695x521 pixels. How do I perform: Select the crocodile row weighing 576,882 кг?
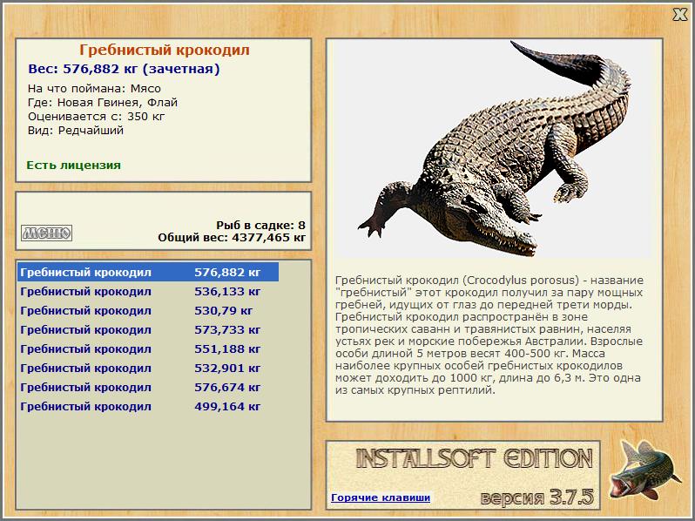tap(148, 272)
